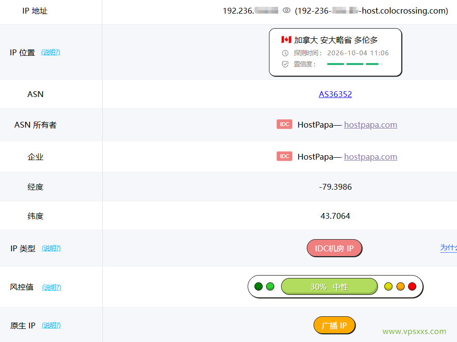The height and width of the screenshot is (342, 457).
Task: Click the light green risk dot
Action: (x=270, y=287)
